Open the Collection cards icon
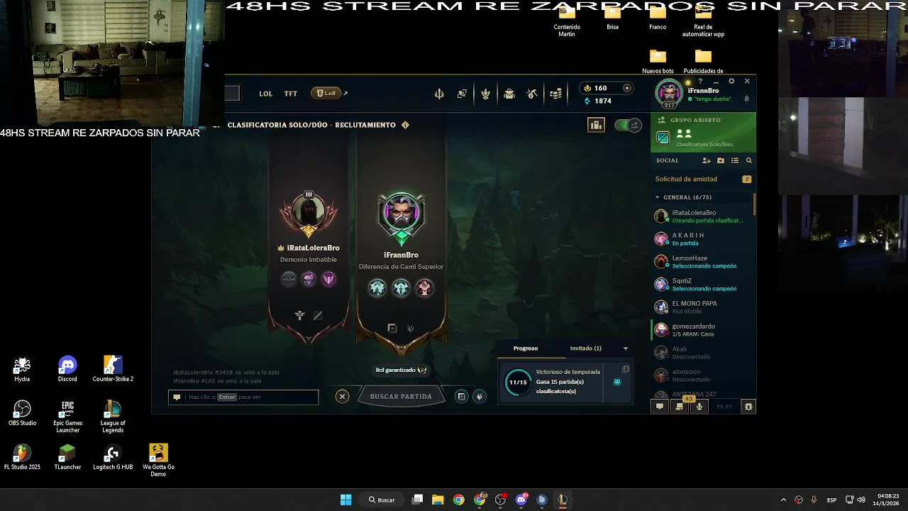The image size is (908, 511). (462, 94)
